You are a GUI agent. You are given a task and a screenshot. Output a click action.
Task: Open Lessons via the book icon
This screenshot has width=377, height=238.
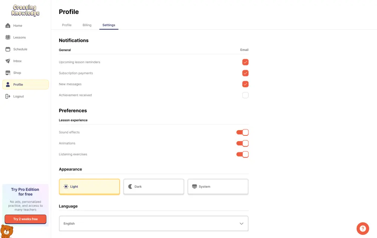[x=8, y=37]
